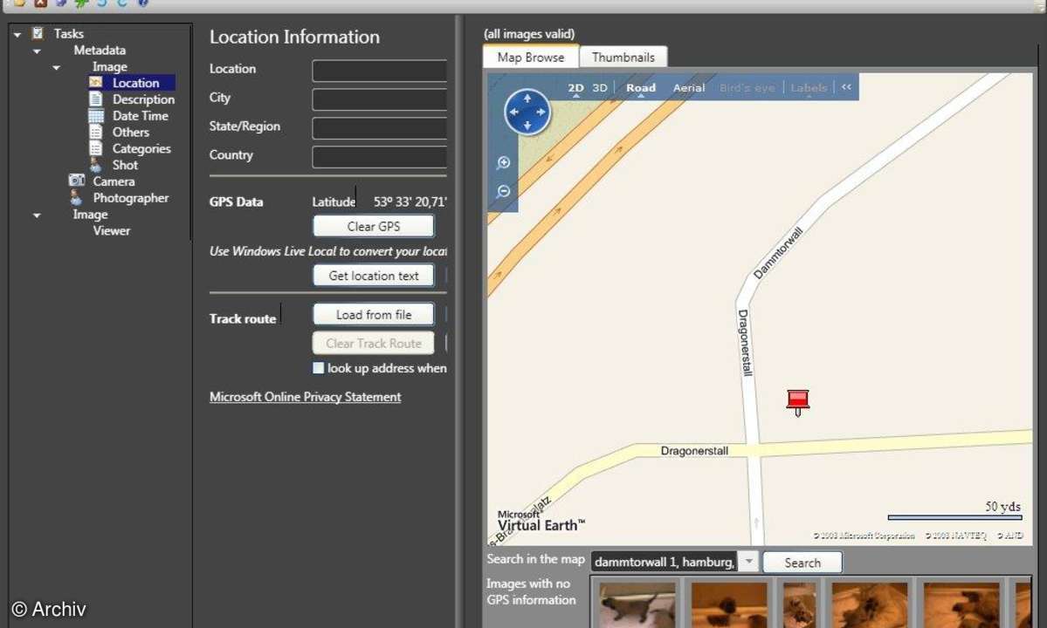1047x628 pixels.
Task: Select second image thumbnail in strip
Action: [729, 604]
